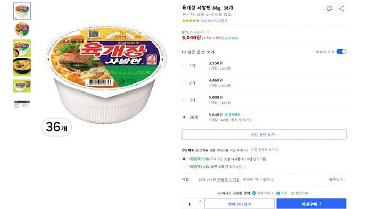
Task: Select the second product thumbnail
Action: (x=22, y=29)
